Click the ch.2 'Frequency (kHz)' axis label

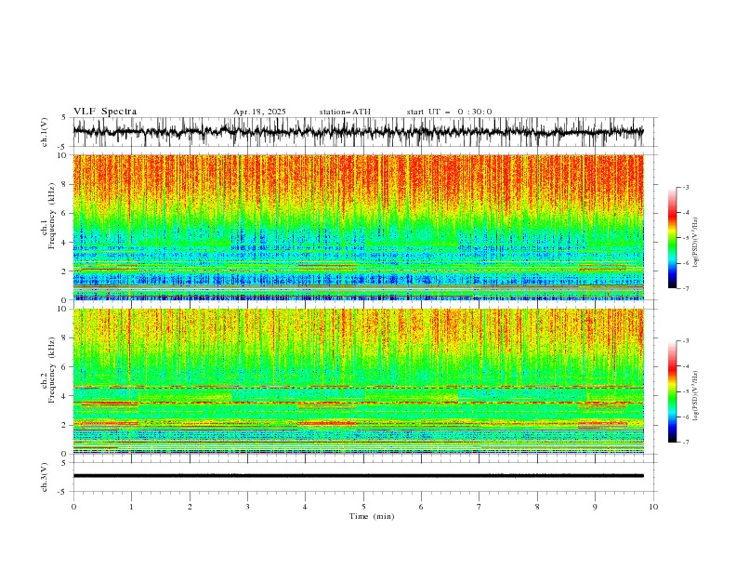pos(52,370)
